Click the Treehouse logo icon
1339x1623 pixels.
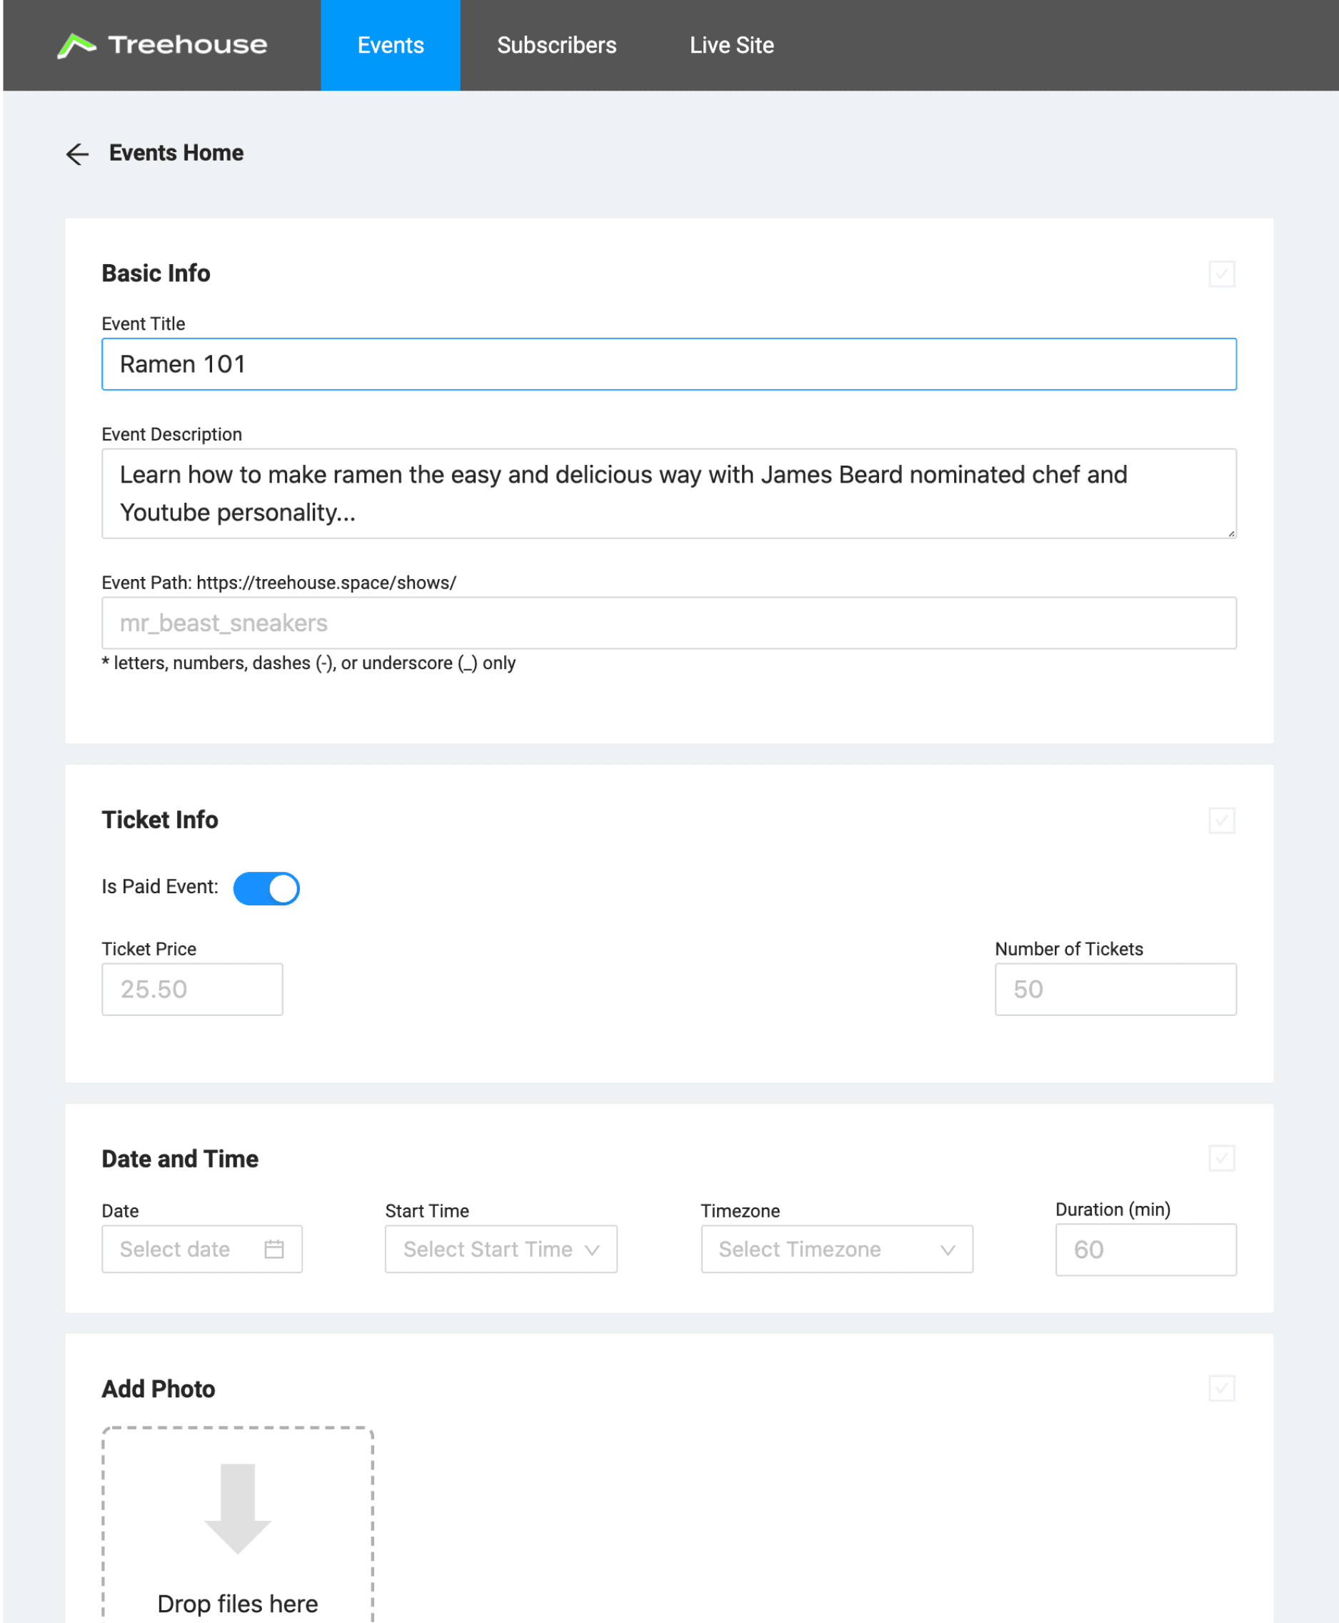coord(76,46)
